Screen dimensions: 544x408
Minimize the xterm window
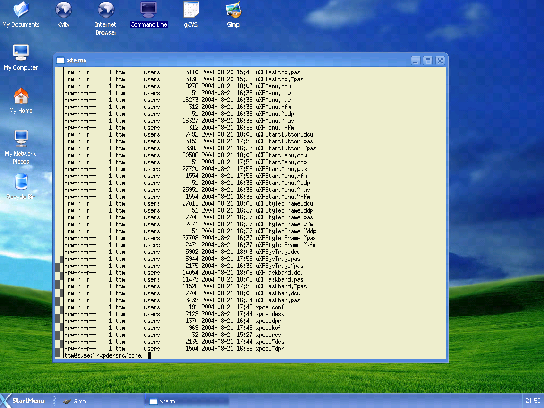tap(415, 61)
